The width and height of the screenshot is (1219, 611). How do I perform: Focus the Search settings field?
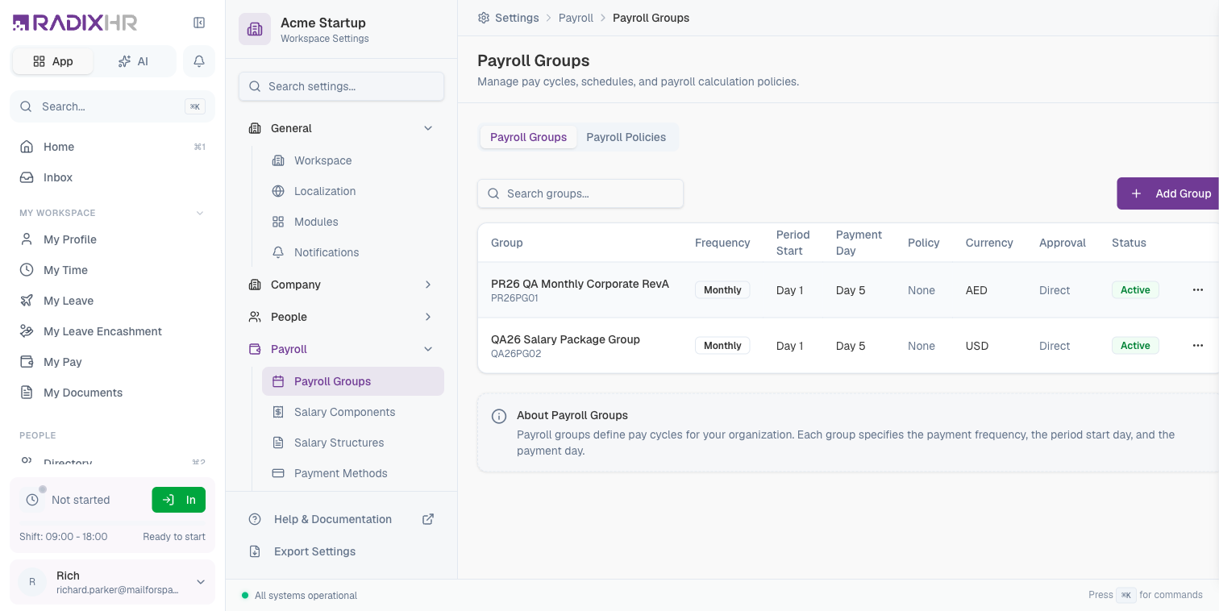(341, 86)
